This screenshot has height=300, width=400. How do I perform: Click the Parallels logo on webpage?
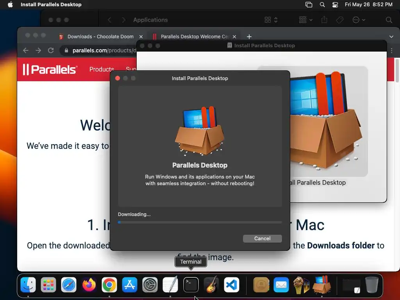coord(50,70)
